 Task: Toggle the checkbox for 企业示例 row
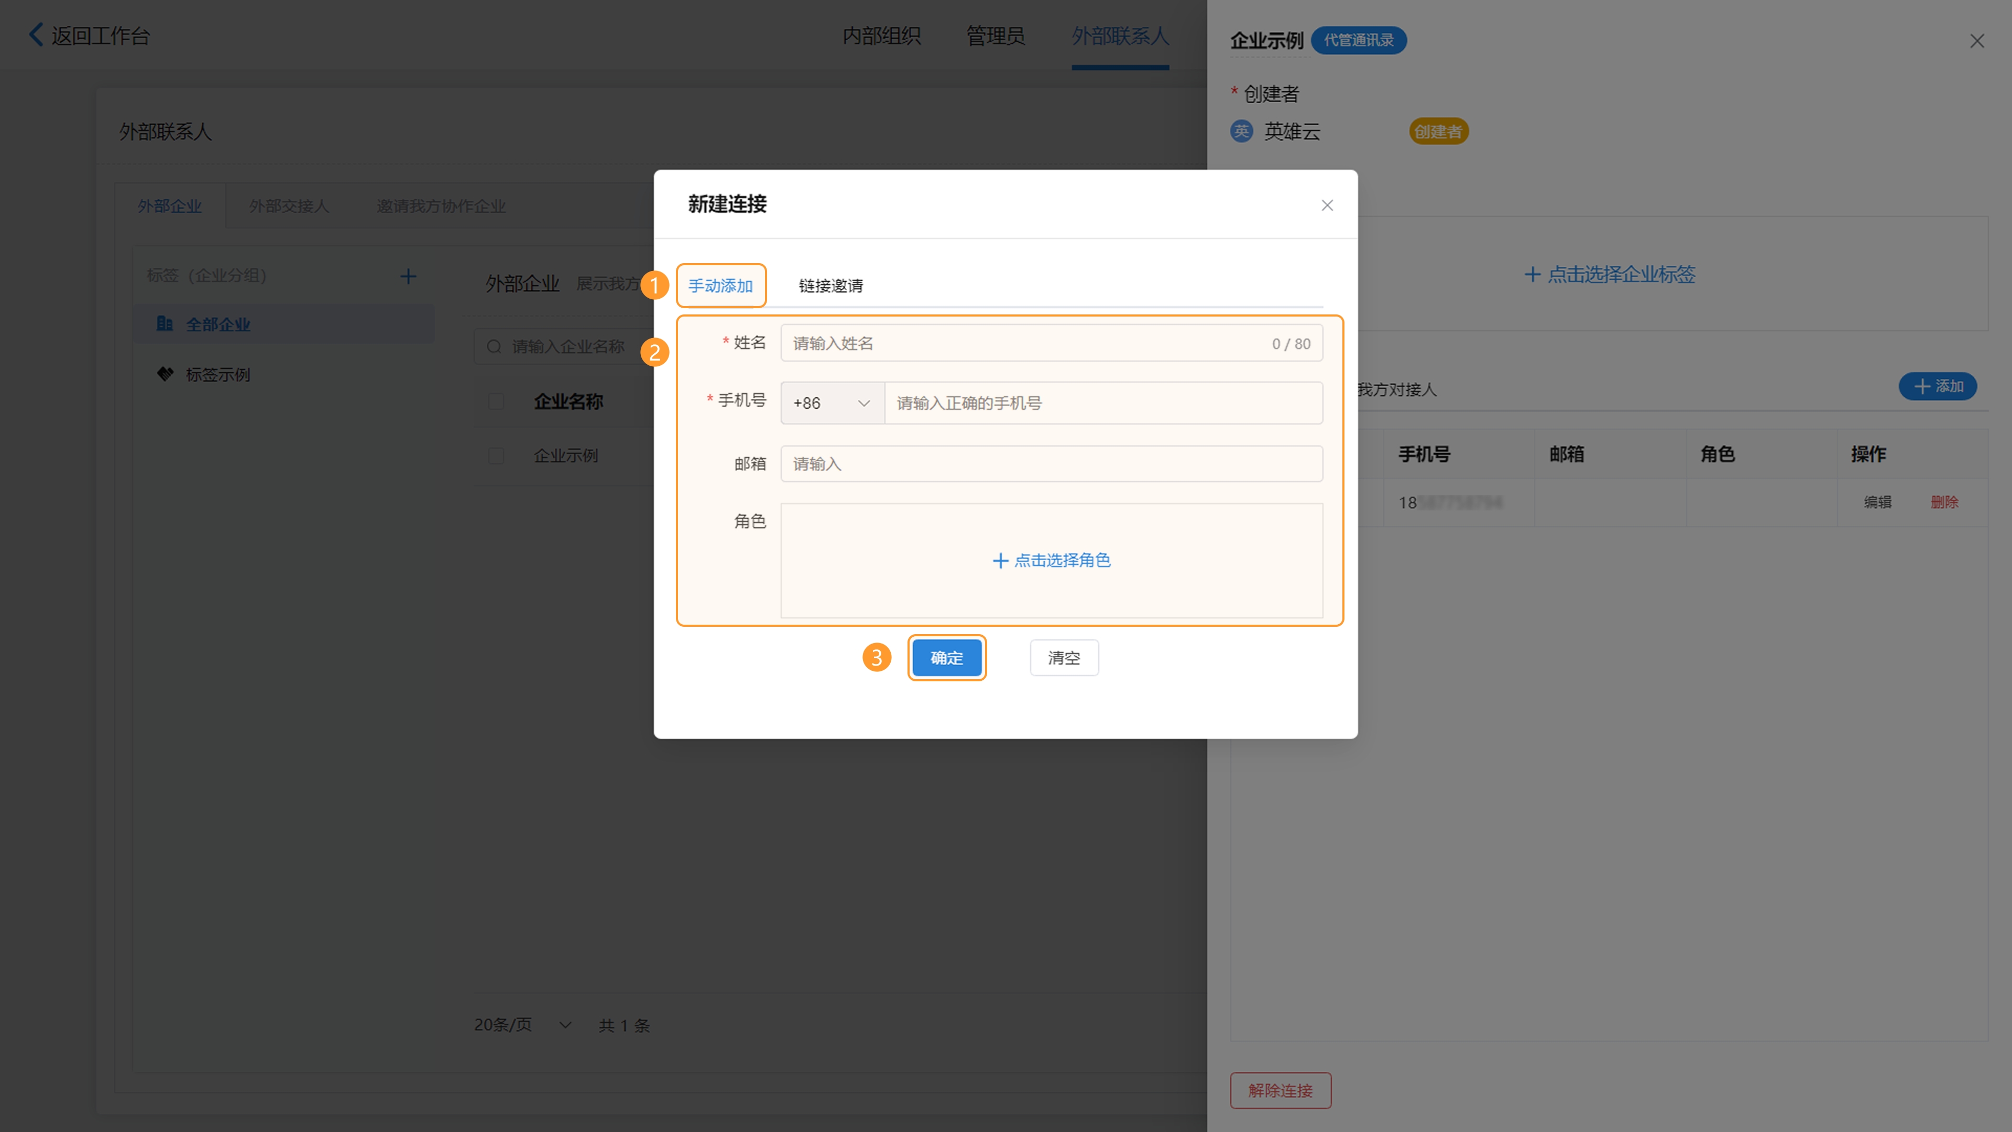point(496,455)
